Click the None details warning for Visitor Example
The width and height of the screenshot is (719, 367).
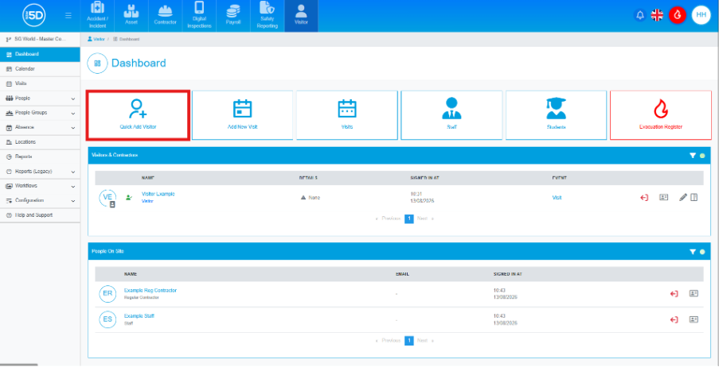[x=311, y=198]
